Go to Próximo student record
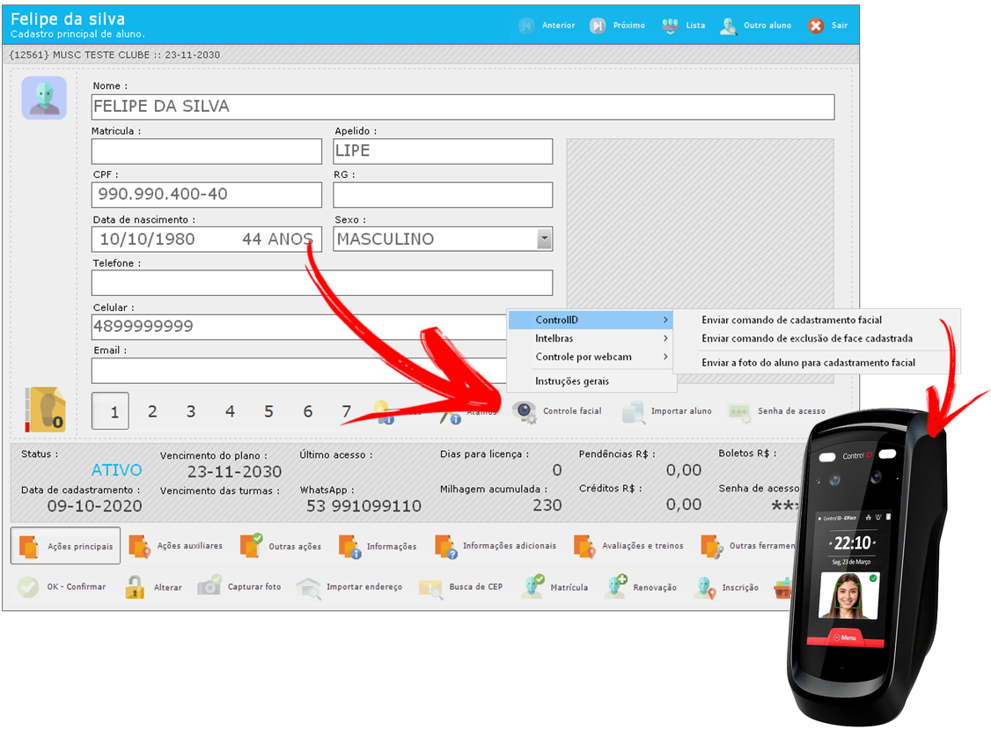Image resolution: width=991 pixels, height=730 pixels. pos(598,26)
